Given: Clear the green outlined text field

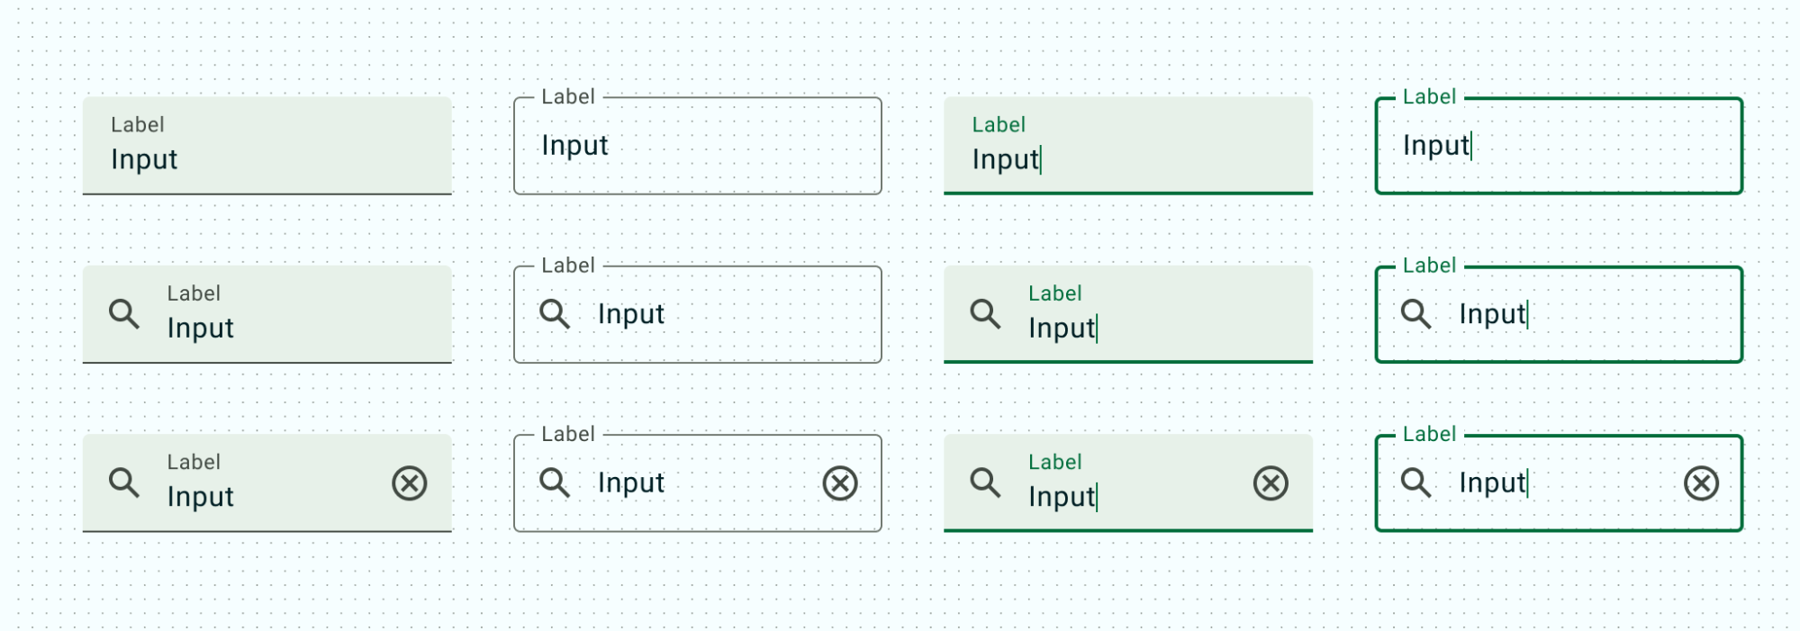Looking at the screenshot, I should pos(1701,483).
